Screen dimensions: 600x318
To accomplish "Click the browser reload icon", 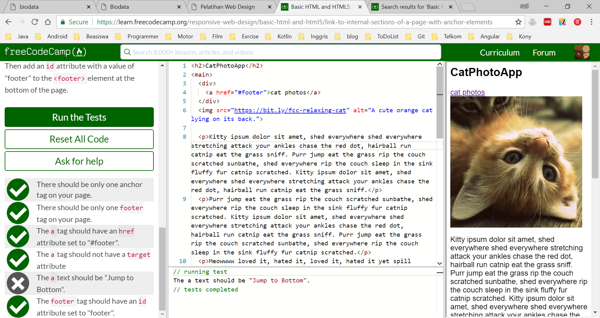I will point(35,22).
